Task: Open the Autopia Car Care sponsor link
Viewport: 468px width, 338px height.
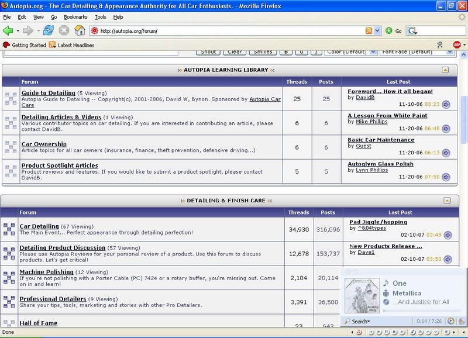Action: click(x=265, y=99)
